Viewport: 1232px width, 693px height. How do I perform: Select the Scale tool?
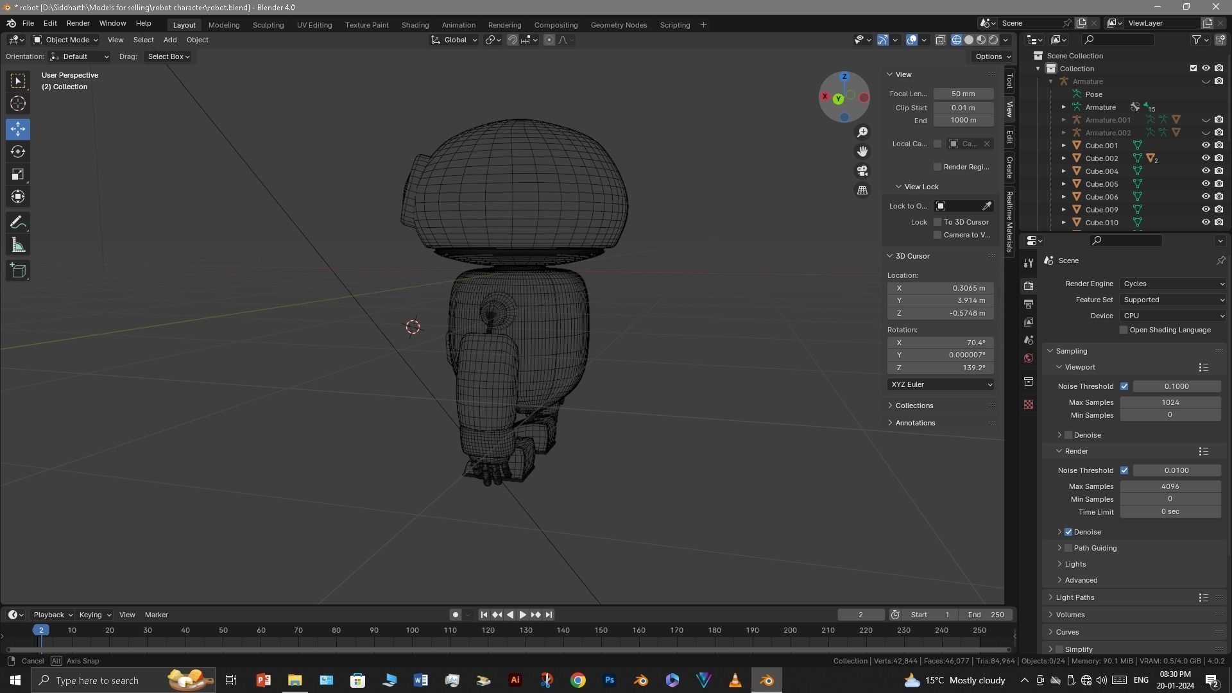coord(18,174)
